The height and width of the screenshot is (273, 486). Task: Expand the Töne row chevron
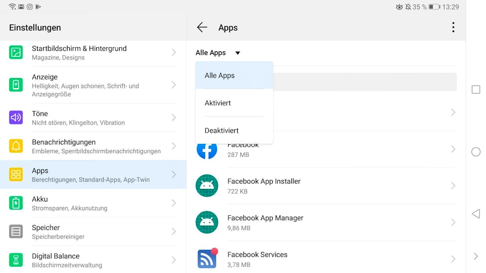[174, 117]
